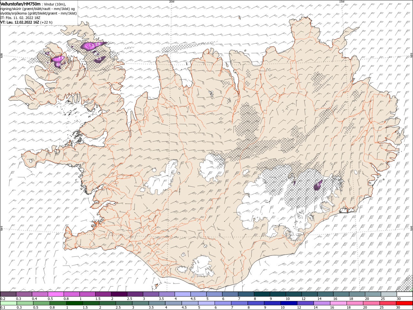Select the darkest green 1 rain legend swatch
This screenshot has height=310, width=413.
74,303
